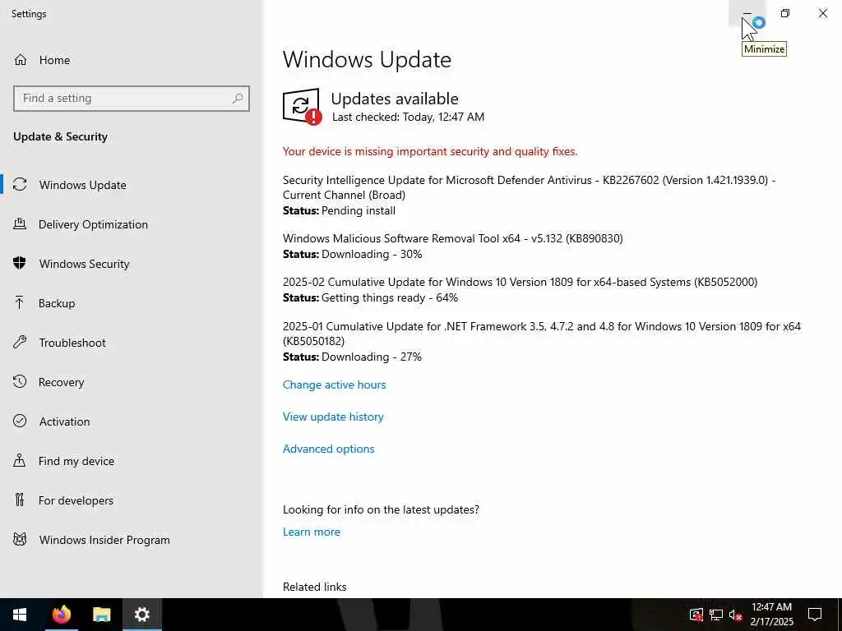Image resolution: width=842 pixels, height=631 pixels.
Task: Close the Settings window
Action: (822, 13)
